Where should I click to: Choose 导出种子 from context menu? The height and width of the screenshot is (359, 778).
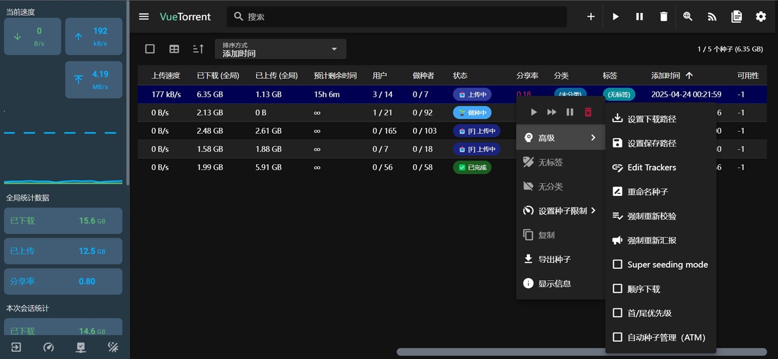[554, 259]
